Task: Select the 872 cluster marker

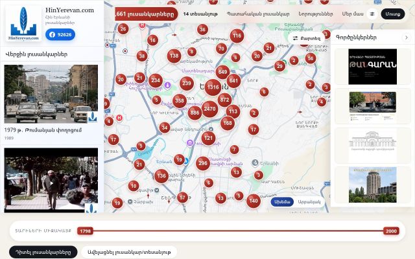Action: tap(224, 100)
